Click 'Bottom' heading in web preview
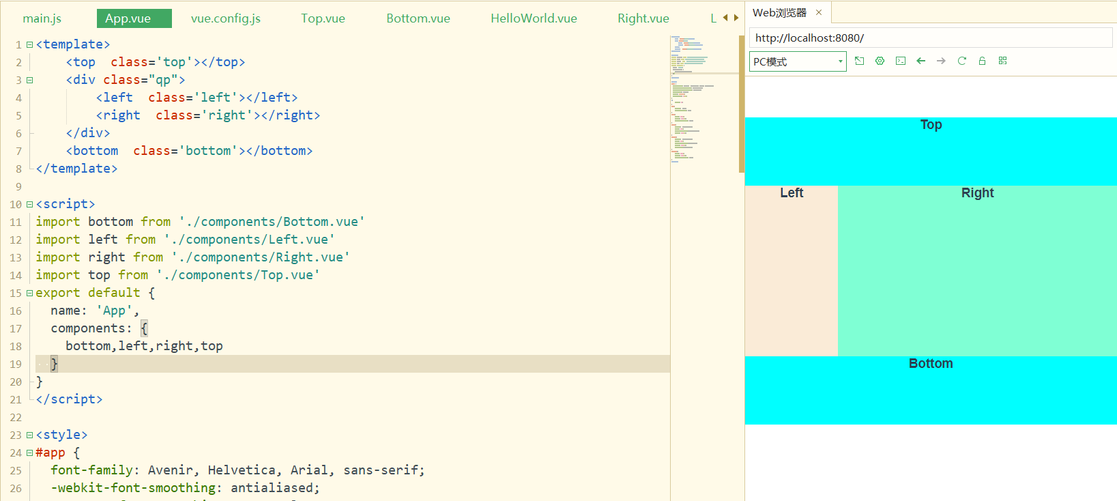Image resolution: width=1117 pixels, height=501 pixels. [931, 363]
